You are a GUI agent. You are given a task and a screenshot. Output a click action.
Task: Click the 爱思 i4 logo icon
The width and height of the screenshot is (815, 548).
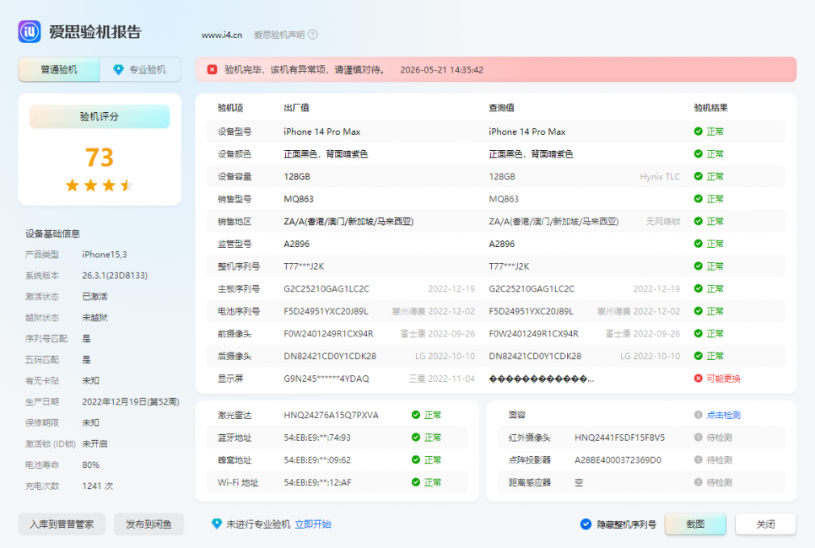pos(29,32)
